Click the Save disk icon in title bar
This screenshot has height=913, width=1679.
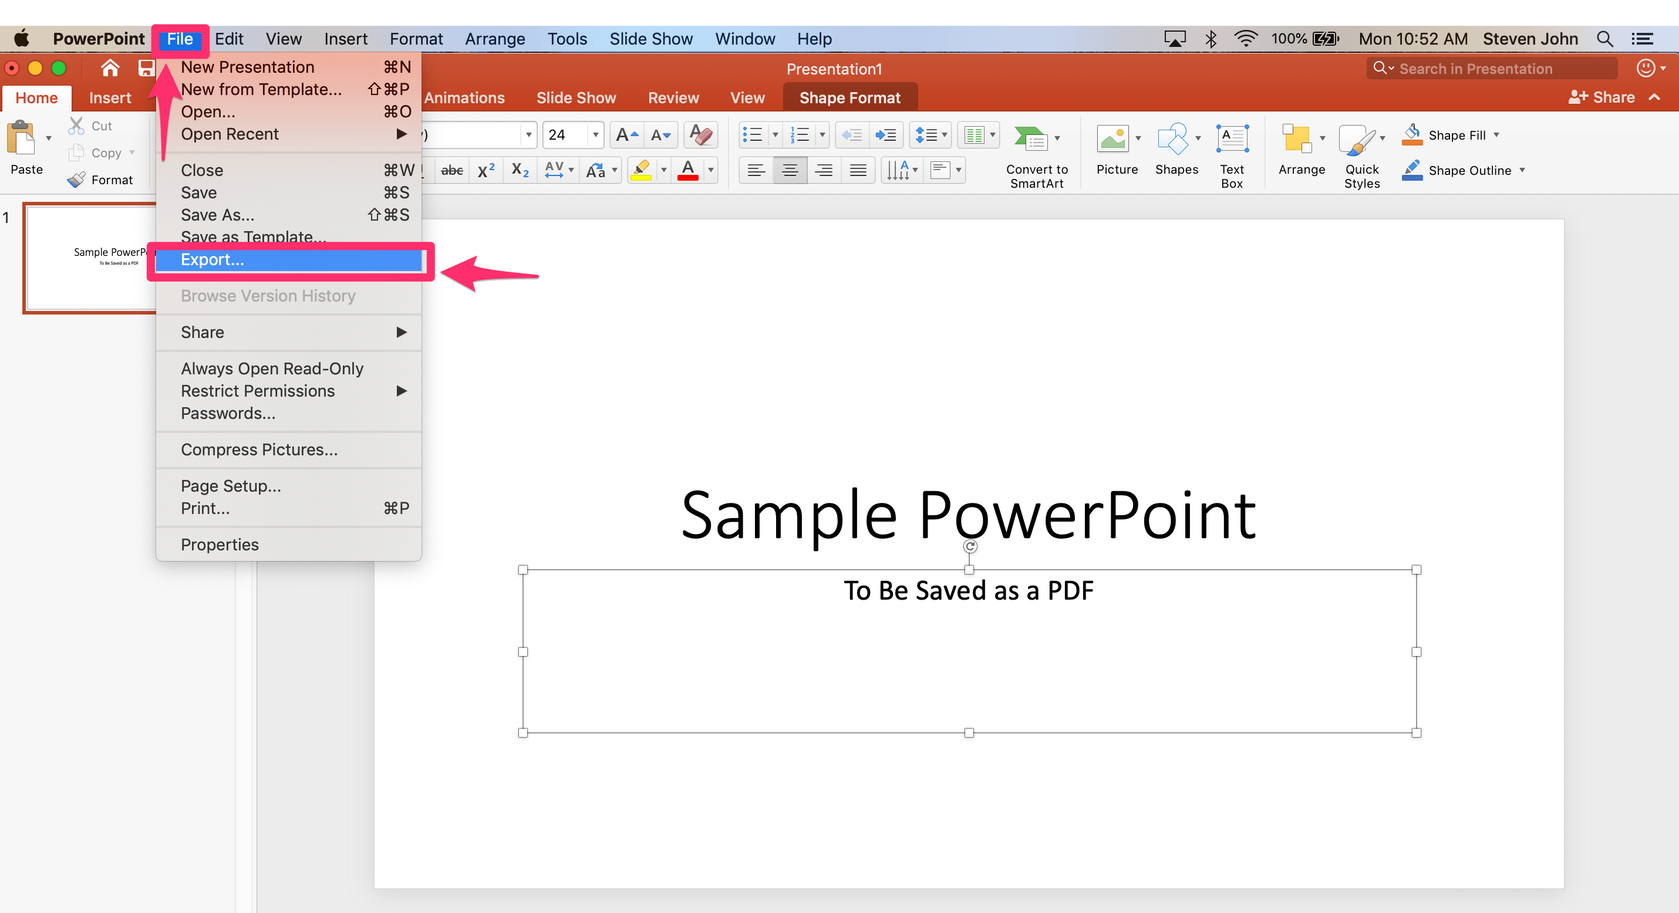point(146,69)
